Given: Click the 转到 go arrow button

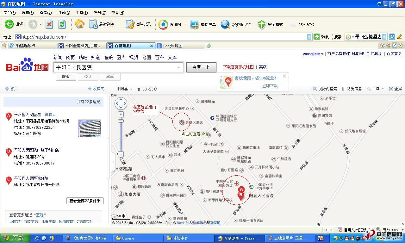Looking at the screenshot, I should 317,37.
